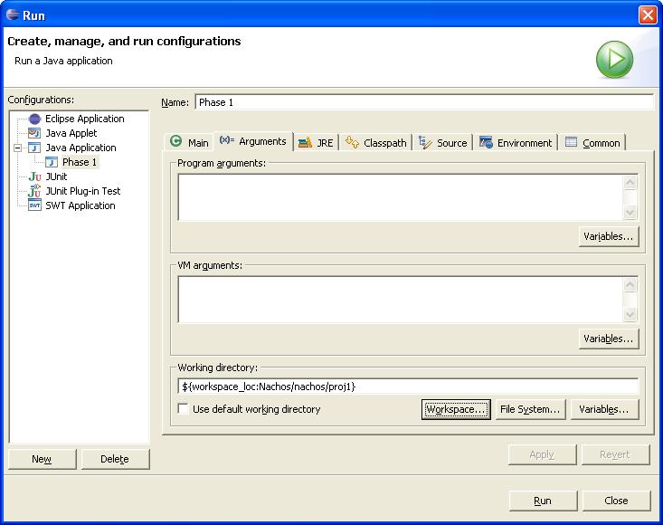Click in the VM arguments text area
This screenshot has width=663, height=525.
pos(400,299)
